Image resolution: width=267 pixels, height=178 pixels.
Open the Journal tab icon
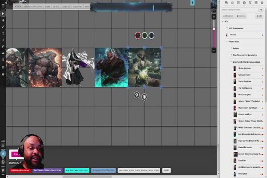[x=238, y=3]
